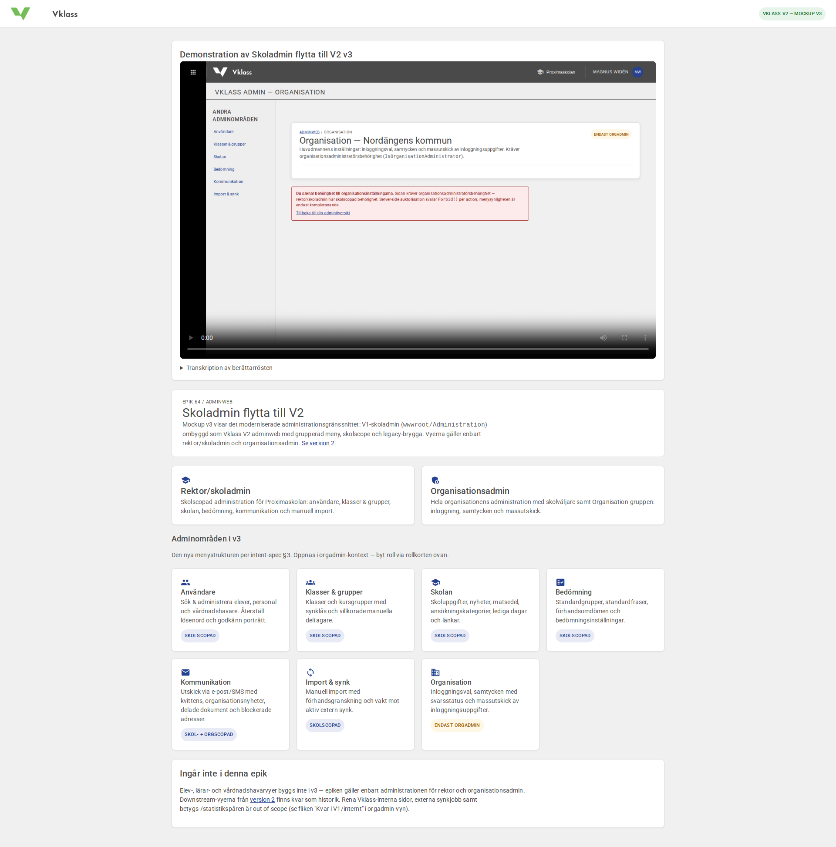The height and width of the screenshot is (847, 836).
Task: Click SKOL- + ORGSCOPAD badge
Action: (209, 734)
